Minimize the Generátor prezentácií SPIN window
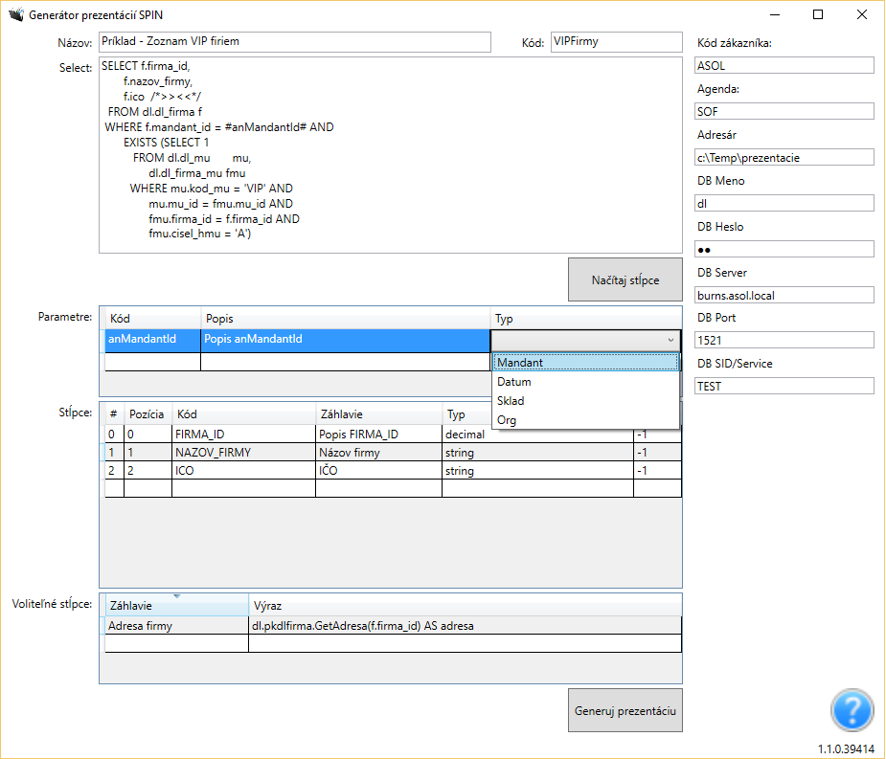This screenshot has height=759, width=886. (x=775, y=14)
